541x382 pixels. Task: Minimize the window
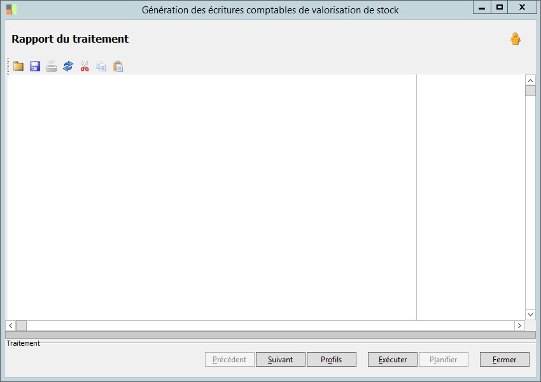(x=482, y=7)
